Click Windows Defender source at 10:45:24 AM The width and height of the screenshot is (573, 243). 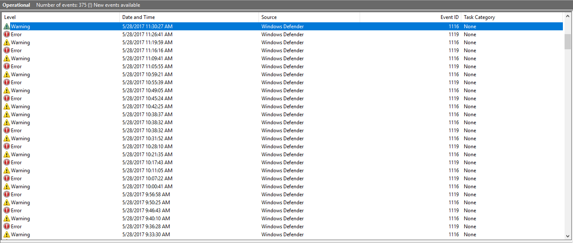coord(282,99)
